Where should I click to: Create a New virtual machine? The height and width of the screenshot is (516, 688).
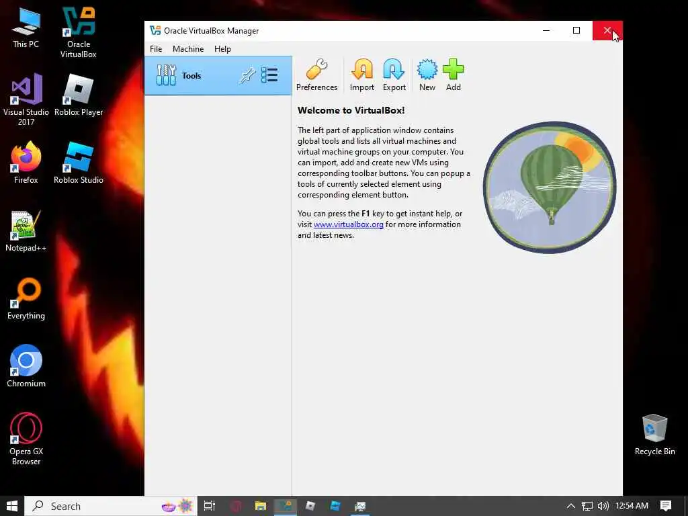(x=427, y=75)
